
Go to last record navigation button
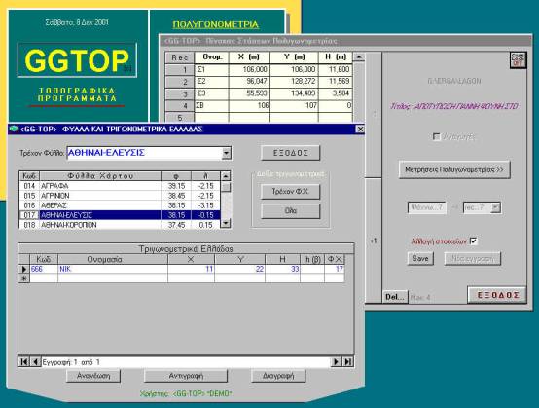[348, 362]
